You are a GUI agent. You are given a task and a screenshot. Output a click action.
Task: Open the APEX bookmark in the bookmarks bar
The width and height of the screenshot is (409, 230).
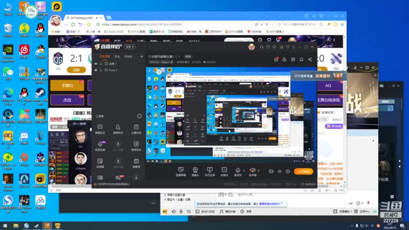276,32
